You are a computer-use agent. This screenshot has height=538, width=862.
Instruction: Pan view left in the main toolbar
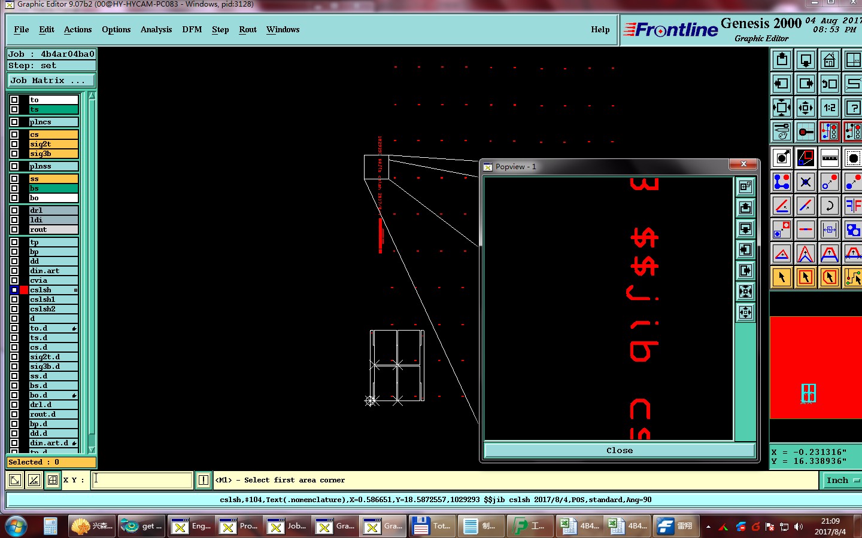[782, 84]
